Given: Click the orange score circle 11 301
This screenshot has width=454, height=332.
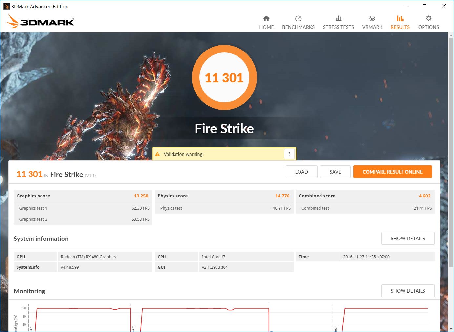Looking at the screenshot, I should point(224,78).
